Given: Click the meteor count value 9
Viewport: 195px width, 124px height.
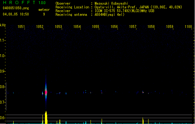Looking at the screenshot, I should pos(44,14).
